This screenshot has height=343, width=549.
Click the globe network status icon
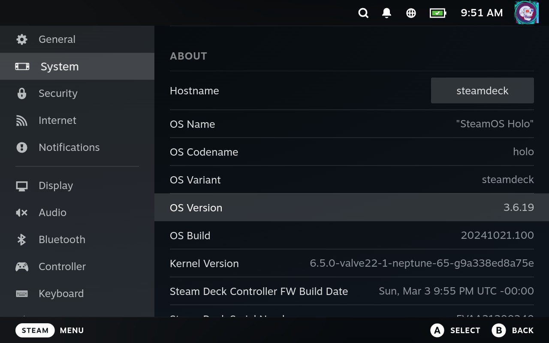(411, 13)
